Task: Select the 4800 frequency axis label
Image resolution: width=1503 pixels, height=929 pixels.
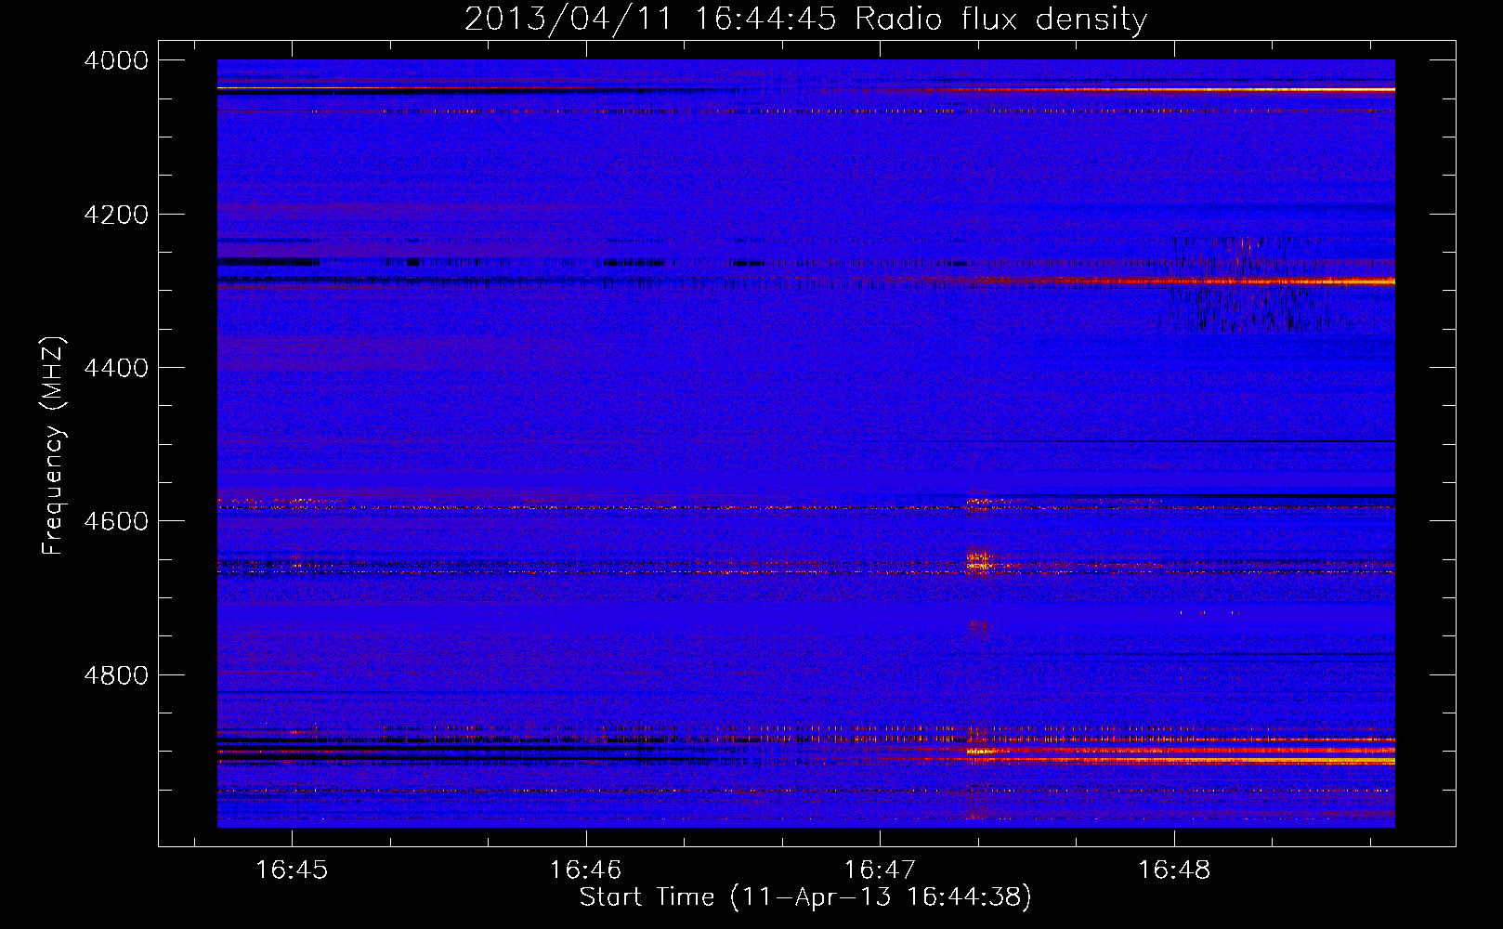Action: coord(116,674)
